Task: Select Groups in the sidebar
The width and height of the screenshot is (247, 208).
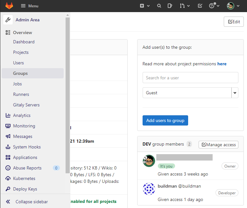Action: click(32, 73)
